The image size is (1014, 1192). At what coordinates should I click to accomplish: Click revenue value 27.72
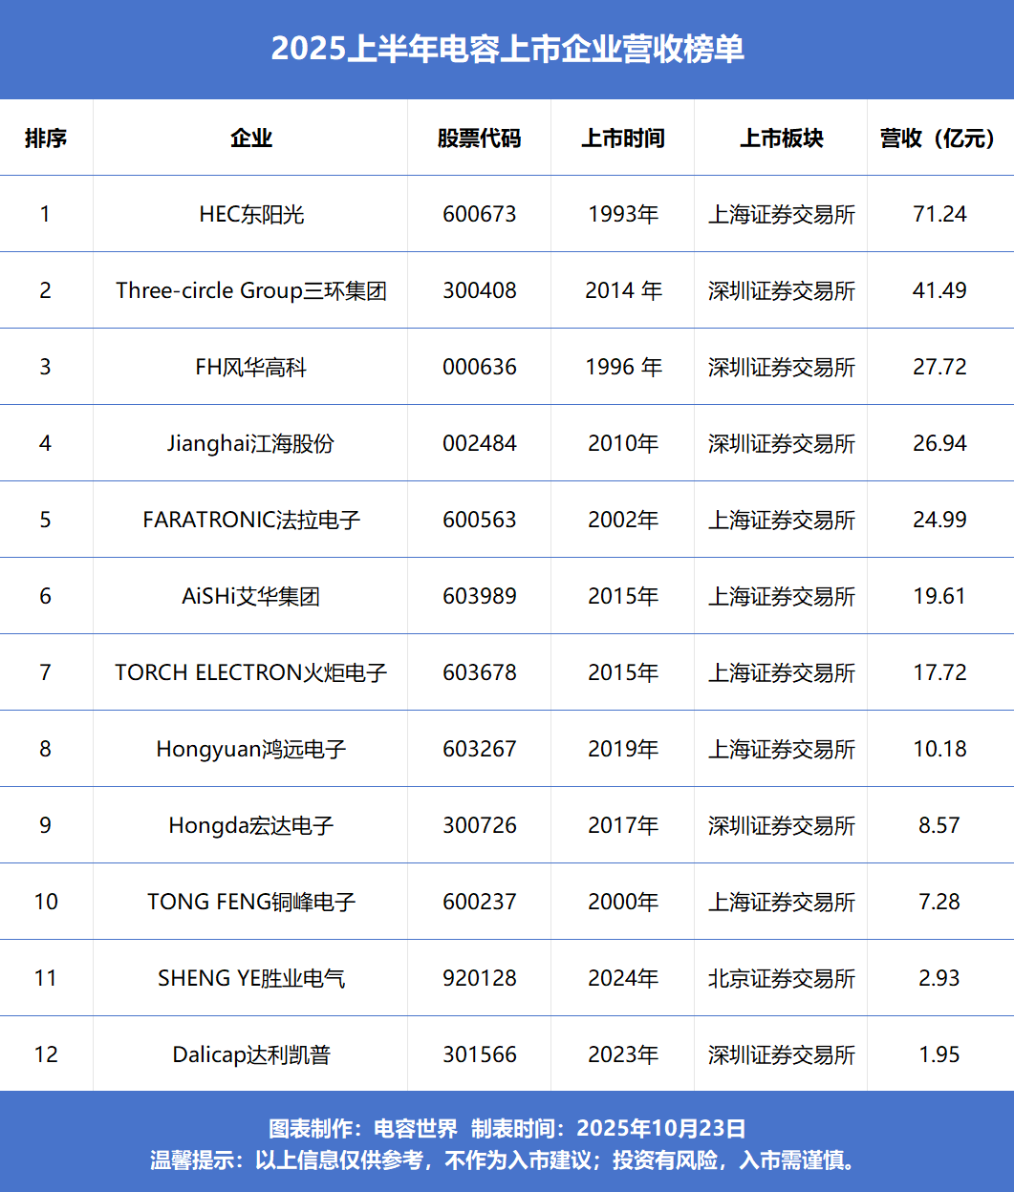tap(940, 367)
